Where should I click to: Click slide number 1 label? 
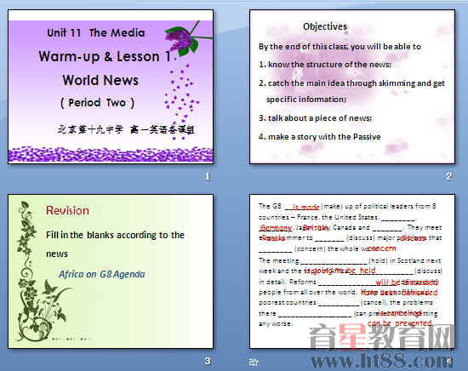208,176
